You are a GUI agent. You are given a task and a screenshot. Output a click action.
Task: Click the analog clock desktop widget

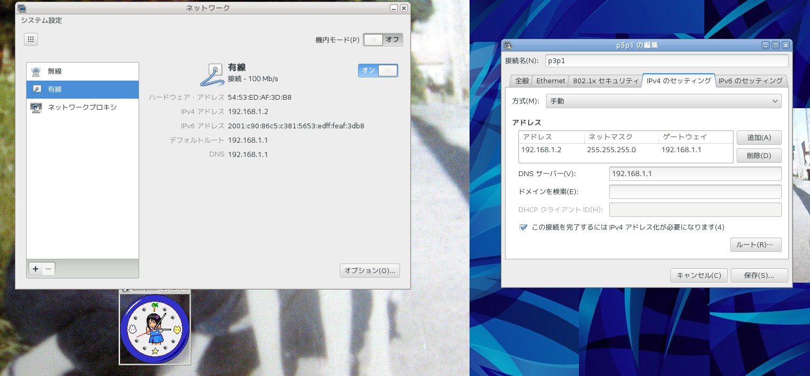155,329
